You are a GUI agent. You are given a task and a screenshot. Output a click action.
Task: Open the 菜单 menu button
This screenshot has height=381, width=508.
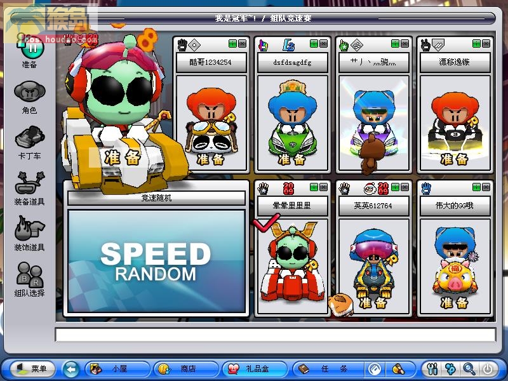click(x=32, y=369)
